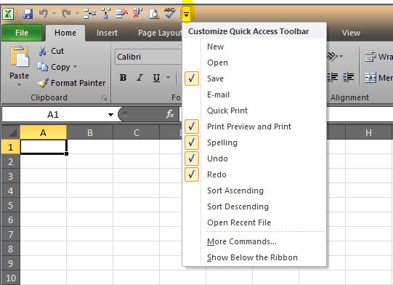Viewport: 393px width, 285px height.
Task: Click the Orientation text angle icon
Action: click(x=333, y=57)
